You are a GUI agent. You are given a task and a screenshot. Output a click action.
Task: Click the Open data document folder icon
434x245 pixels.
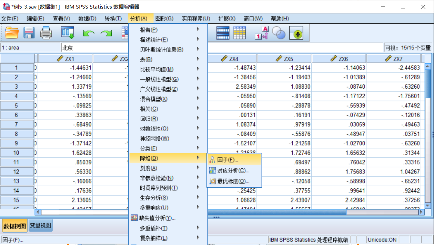pos(12,33)
